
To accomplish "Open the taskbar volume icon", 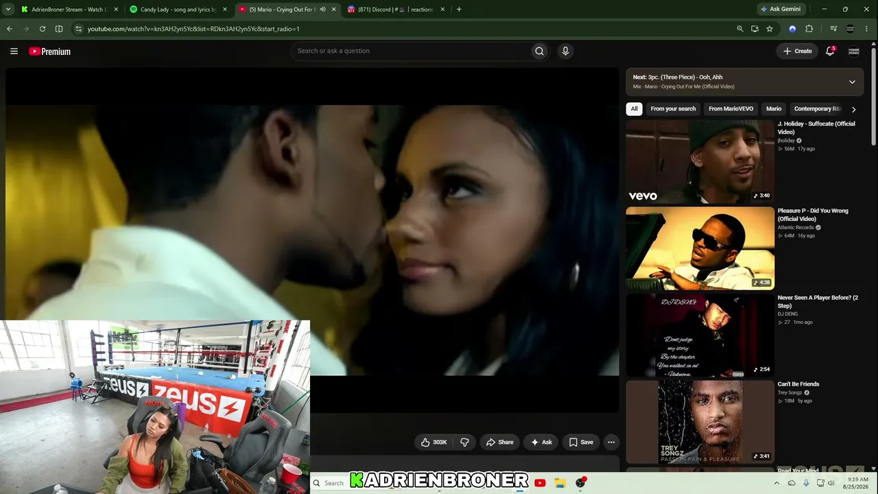I will click(831, 483).
